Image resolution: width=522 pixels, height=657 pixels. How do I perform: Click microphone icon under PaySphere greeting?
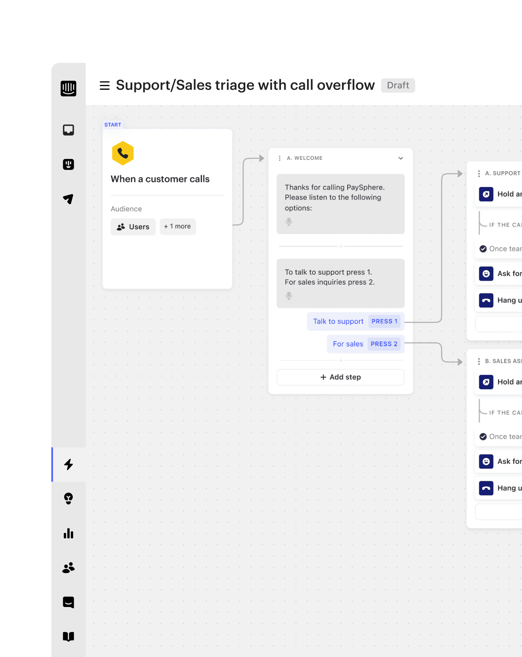tap(289, 222)
